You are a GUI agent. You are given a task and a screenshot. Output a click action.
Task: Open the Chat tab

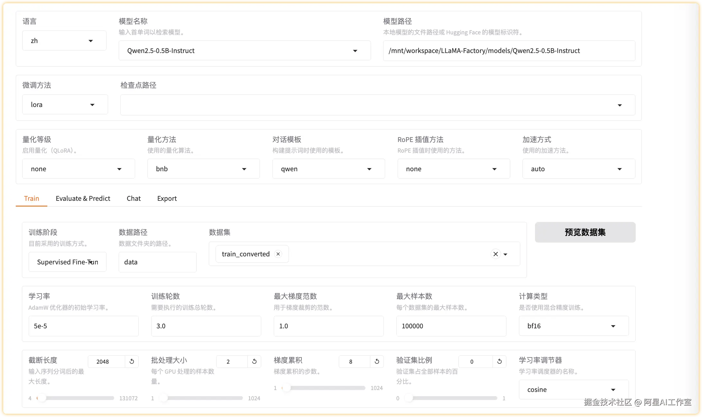click(x=134, y=198)
